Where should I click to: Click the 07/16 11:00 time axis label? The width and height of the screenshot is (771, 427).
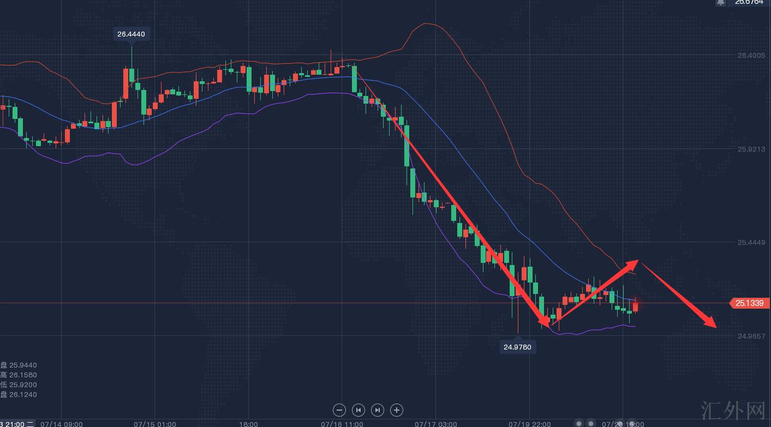point(342,424)
